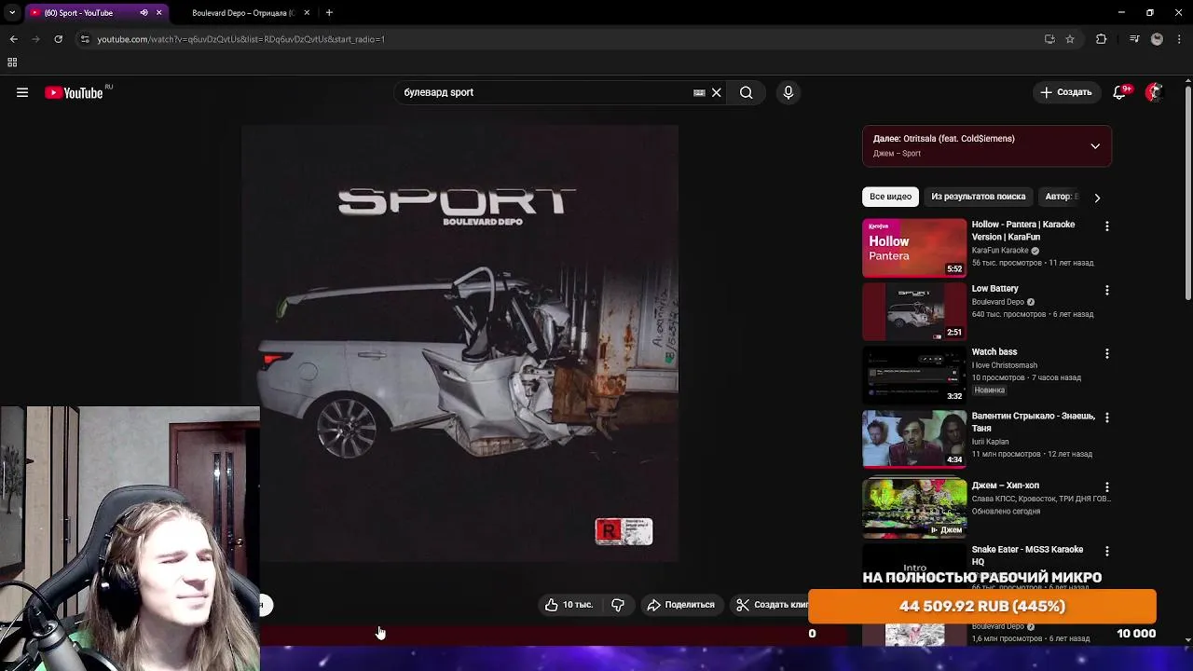The image size is (1193, 671).
Task: Open Snake Eater - MGS3 Karaoke title
Action: 1027,555
